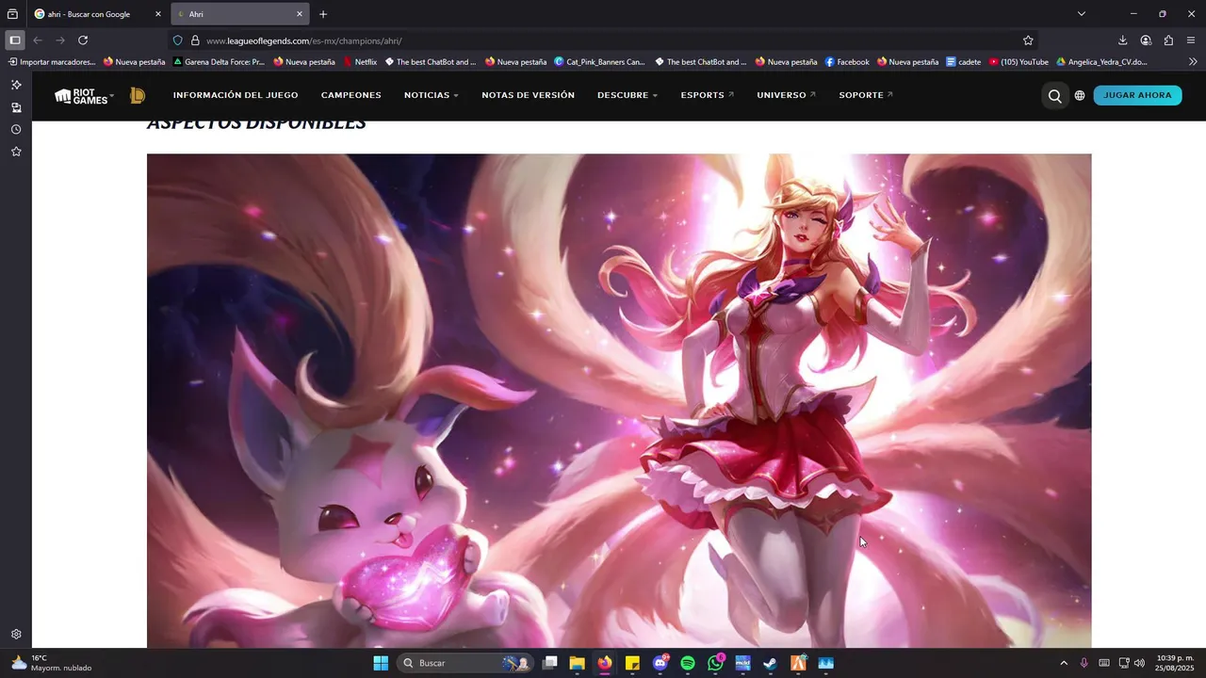Expand the Riot Games dropdown
1206x678 pixels.
tap(84, 95)
